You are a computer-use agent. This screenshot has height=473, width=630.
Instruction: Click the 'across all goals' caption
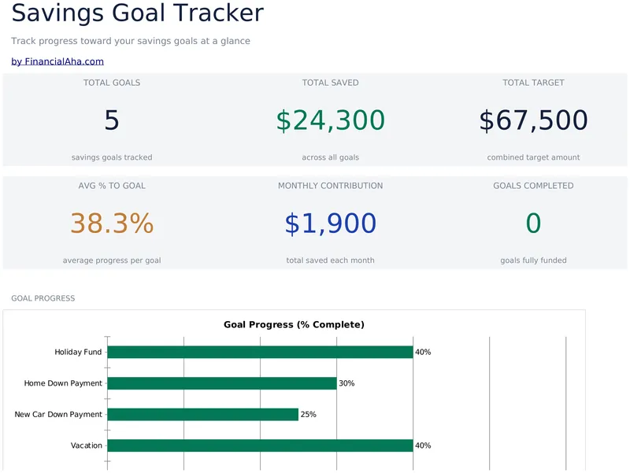pos(330,157)
